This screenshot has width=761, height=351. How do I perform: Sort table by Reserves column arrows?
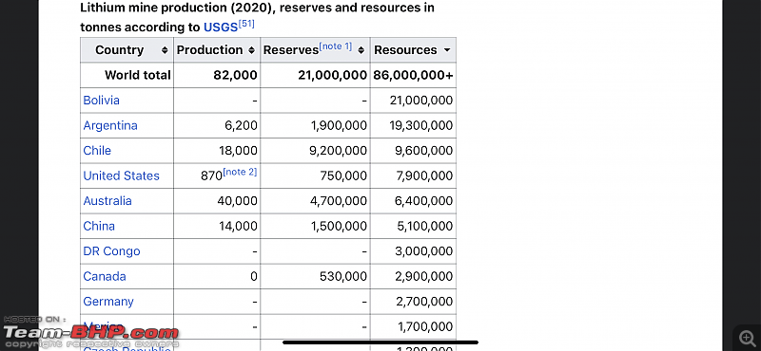pyautogui.click(x=361, y=50)
